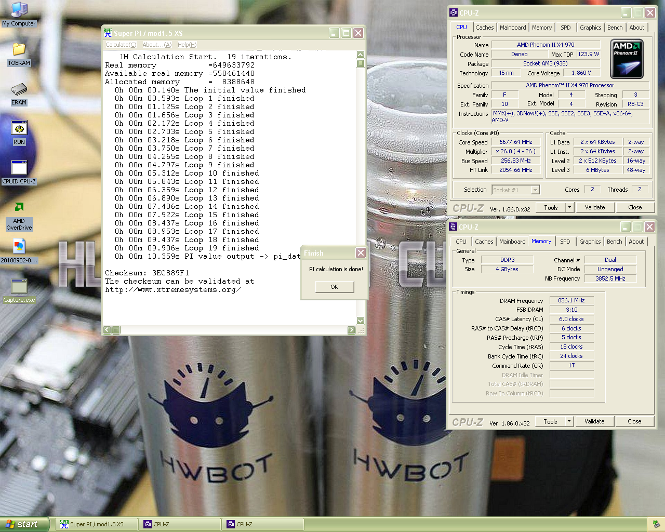Select About tab in upper CPU-Z window
This screenshot has width=665, height=532.
coord(637,28)
